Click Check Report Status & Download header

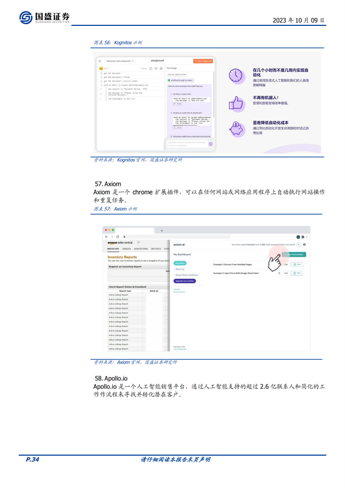coord(127,287)
